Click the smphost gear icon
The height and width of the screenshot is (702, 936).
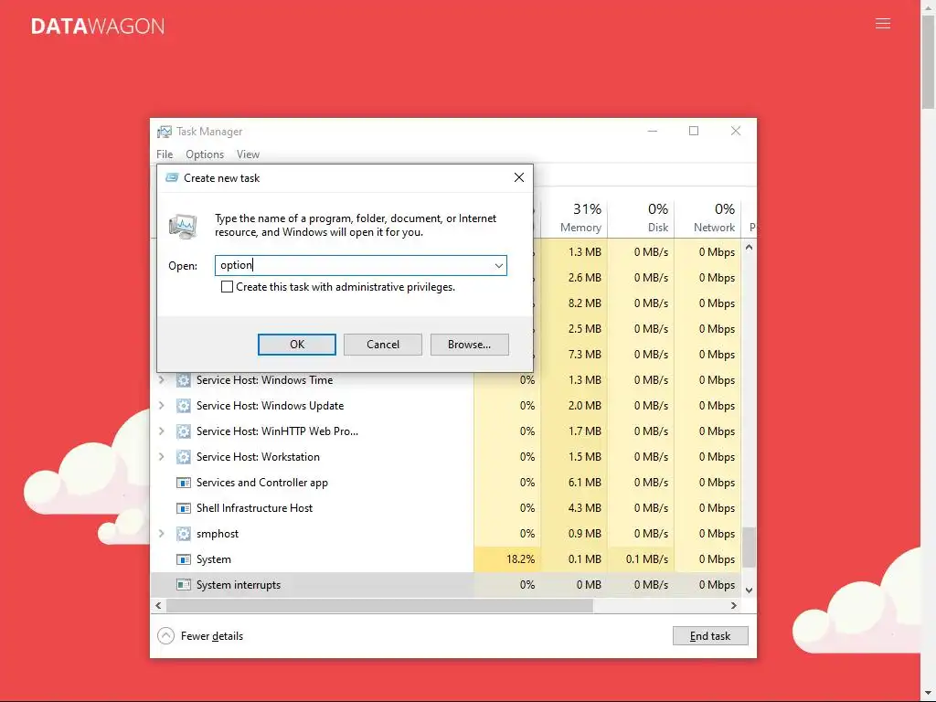[x=183, y=534]
